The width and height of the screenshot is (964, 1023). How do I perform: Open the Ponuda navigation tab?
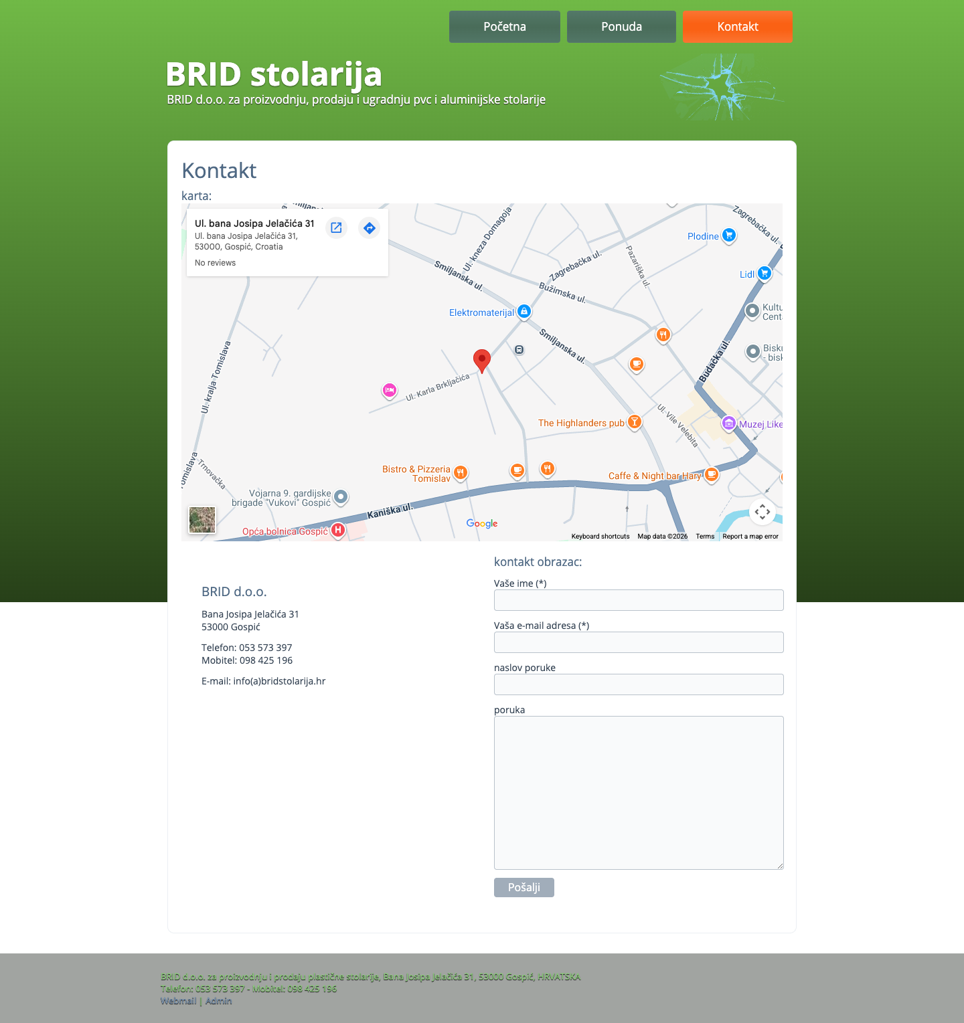[621, 27]
